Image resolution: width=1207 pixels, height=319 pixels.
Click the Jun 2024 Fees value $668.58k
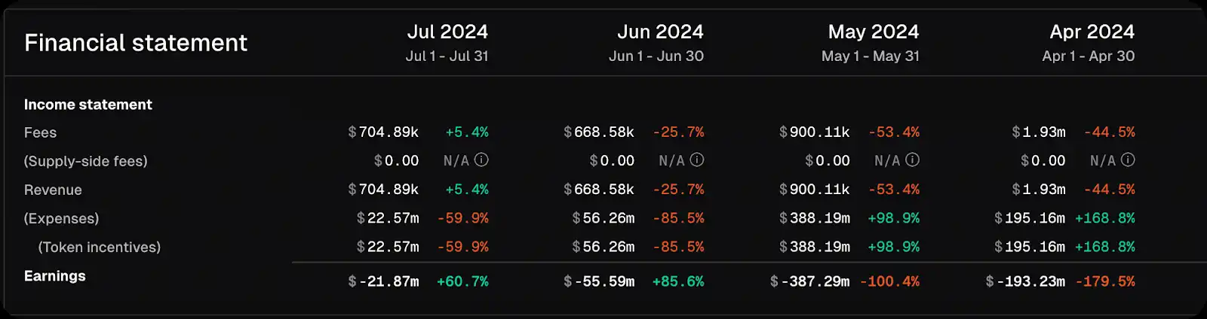(599, 132)
